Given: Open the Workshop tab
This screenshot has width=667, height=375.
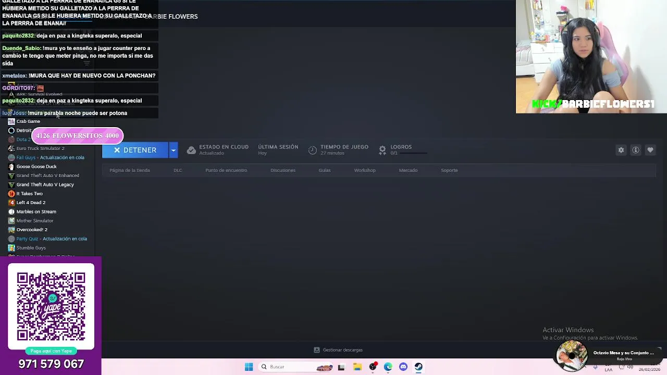Looking at the screenshot, I should [x=365, y=170].
